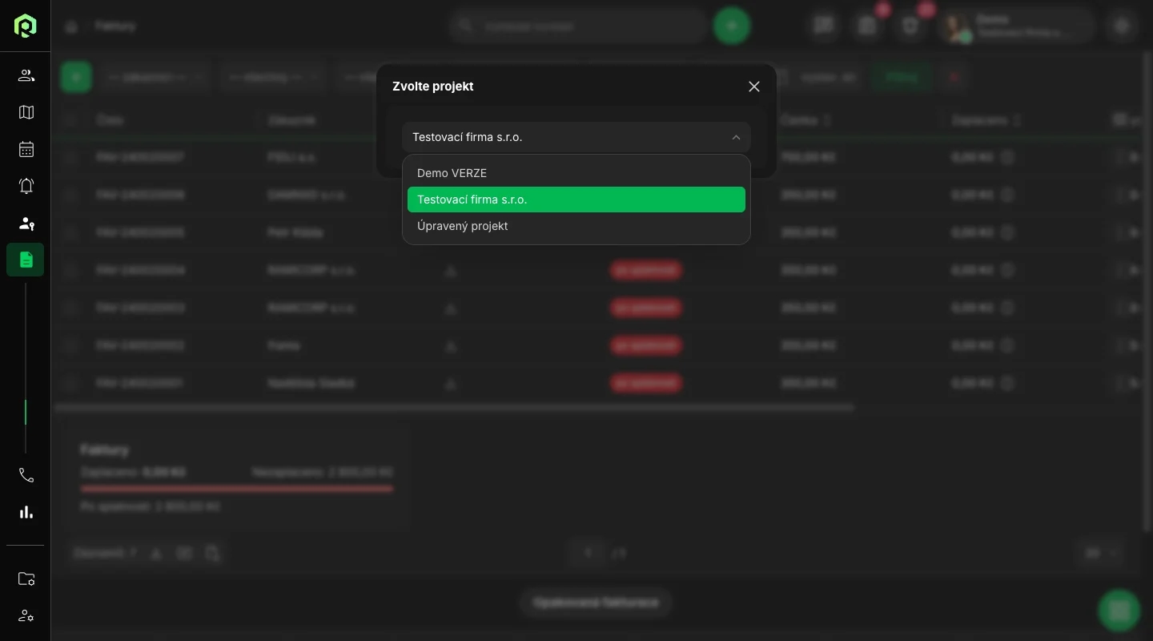The height and width of the screenshot is (641, 1153).
Task: Click the round green plus button in header
Action: [731, 26]
